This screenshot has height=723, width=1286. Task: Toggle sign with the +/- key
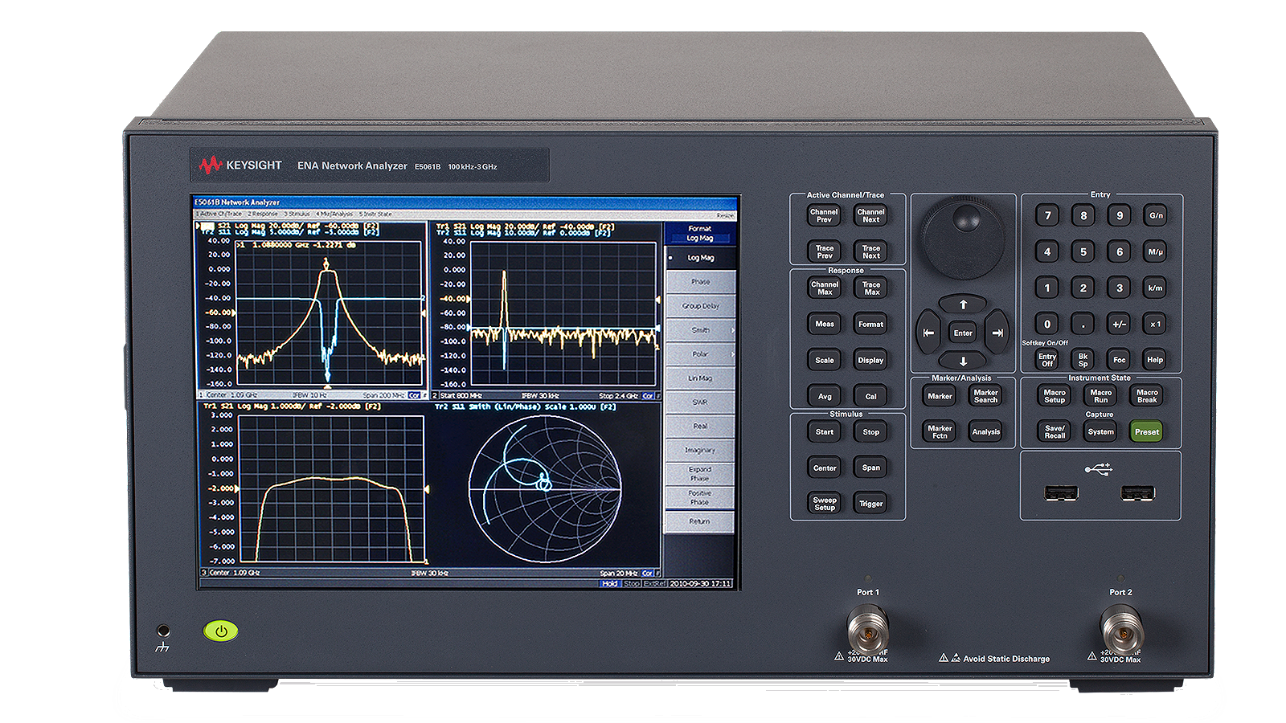1119,324
